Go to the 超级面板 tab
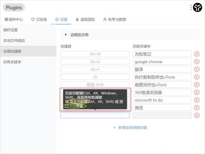This screenshot has width=205, height=154. point(85,20)
